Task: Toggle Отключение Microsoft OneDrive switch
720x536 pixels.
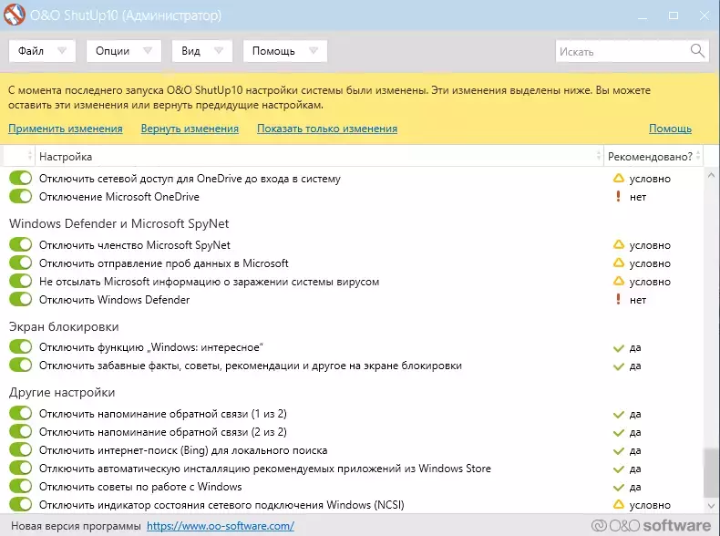Action: [x=21, y=197]
